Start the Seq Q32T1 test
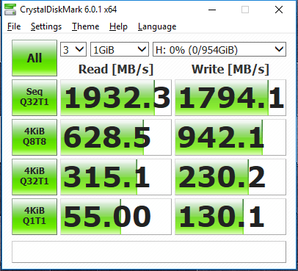 [34, 98]
